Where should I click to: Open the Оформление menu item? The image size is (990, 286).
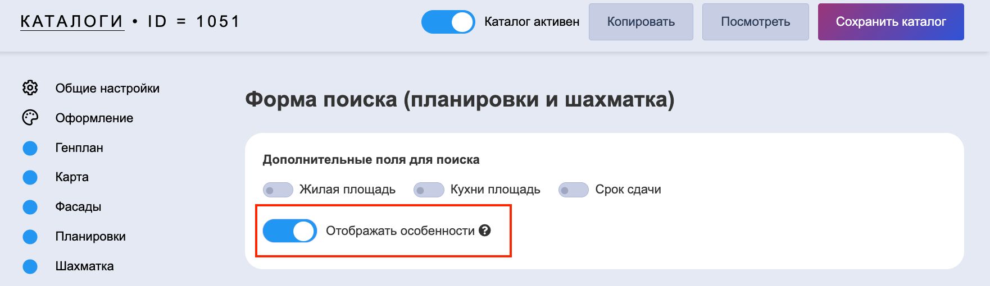94,118
